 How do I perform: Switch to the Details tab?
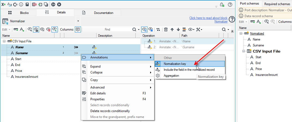[55, 13]
